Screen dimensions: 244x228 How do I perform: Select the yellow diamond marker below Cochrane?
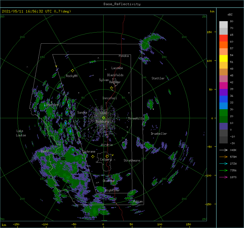93,157
